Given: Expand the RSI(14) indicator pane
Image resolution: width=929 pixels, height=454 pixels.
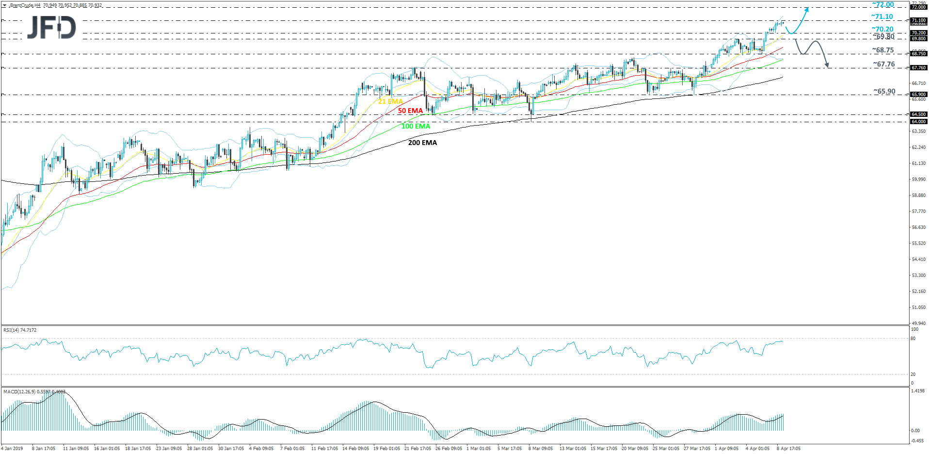Looking at the screenshot, I should point(19,330).
